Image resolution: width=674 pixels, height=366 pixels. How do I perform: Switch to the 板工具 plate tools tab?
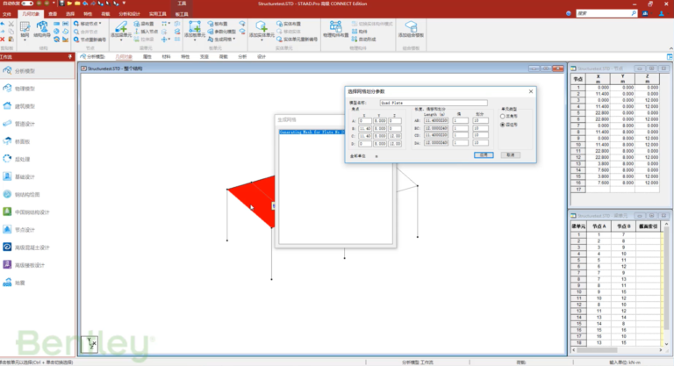[182, 14]
